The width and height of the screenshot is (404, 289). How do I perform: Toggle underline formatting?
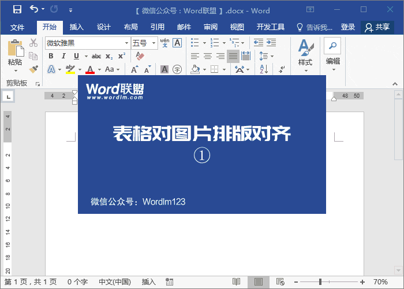[76, 56]
